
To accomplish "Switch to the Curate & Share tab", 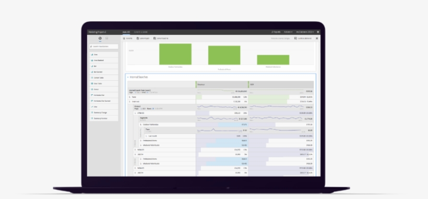I will click(x=141, y=32).
